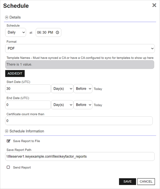Enable the Send Report checkbox
160x189 pixels.
point(8,167)
